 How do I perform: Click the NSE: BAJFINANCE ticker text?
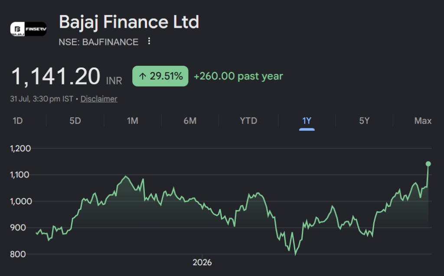coord(98,42)
